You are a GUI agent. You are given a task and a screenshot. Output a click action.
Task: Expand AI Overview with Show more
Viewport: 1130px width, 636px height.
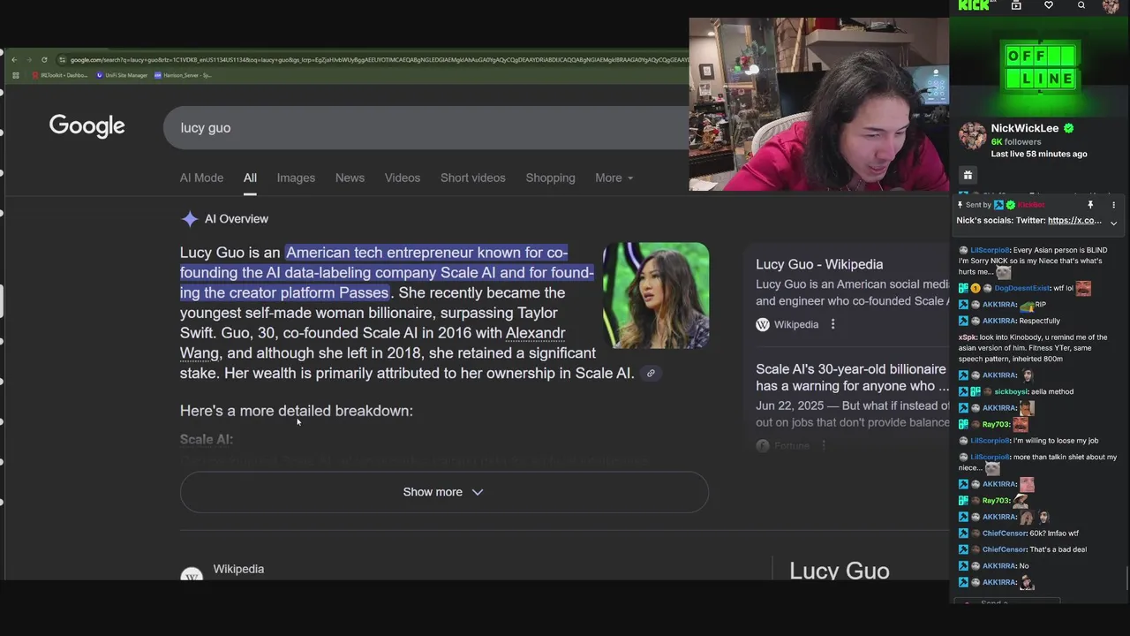tap(444, 492)
